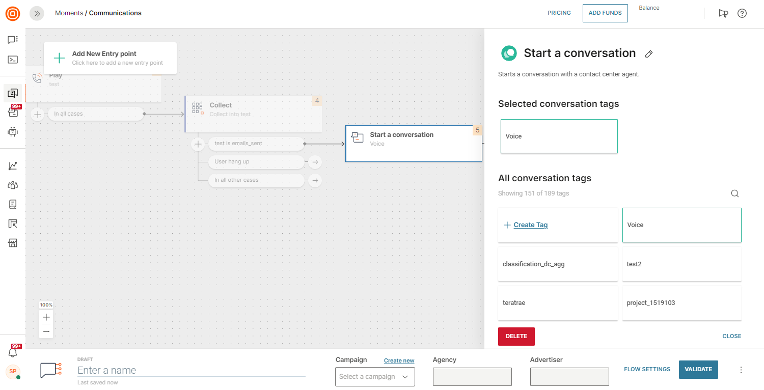The height and width of the screenshot is (390, 764).
Task: Search conversation tags with magnifier icon
Action: coord(734,193)
